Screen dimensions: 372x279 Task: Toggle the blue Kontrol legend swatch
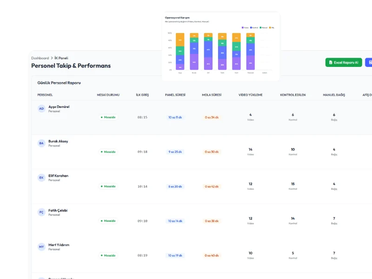pos(251,28)
